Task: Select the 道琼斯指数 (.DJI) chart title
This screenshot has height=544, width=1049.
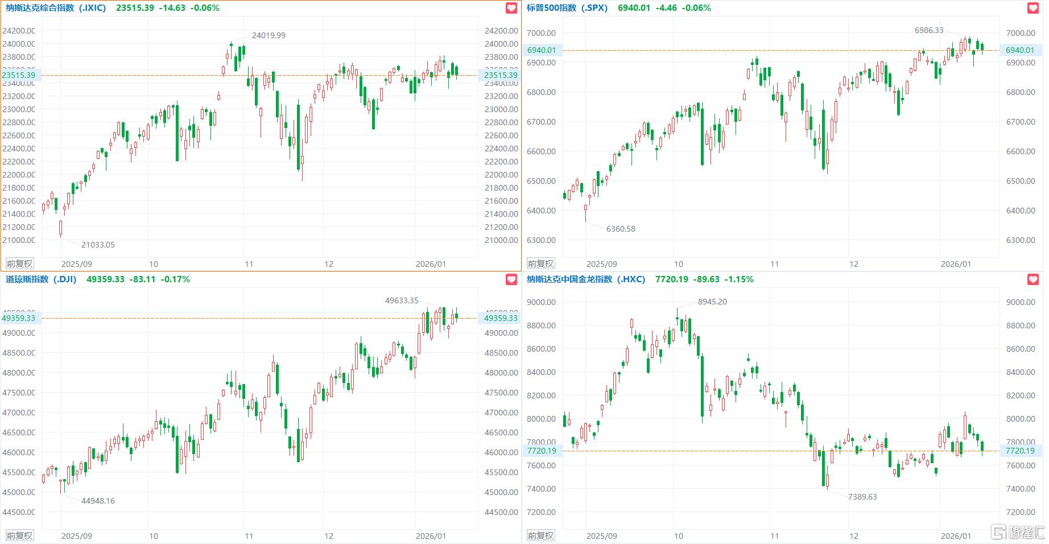Action: 41,279
